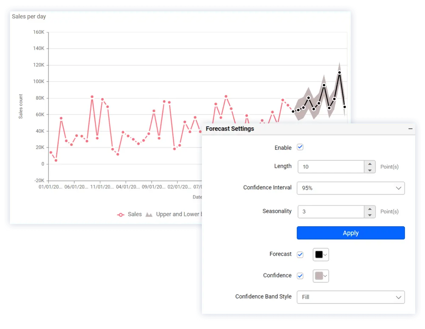Image resolution: width=425 pixels, height=329 pixels.
Task: Open the Forecast black color picker
Action: click(321, 255)
